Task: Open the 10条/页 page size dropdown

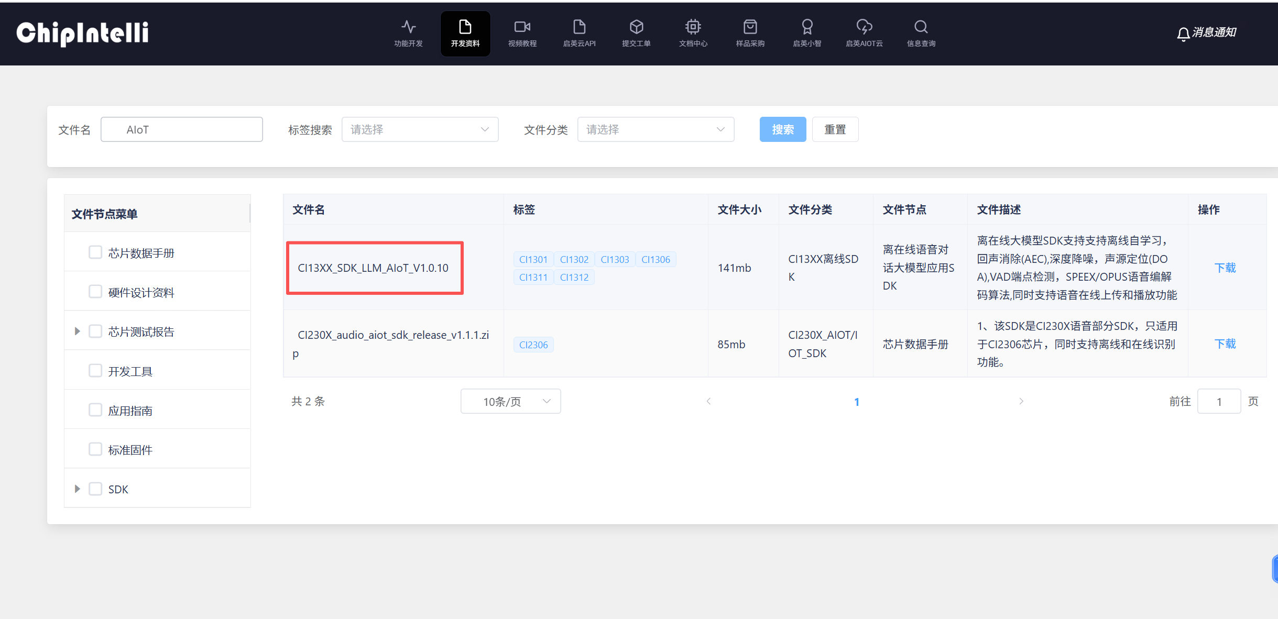Action: pos(510,401)
